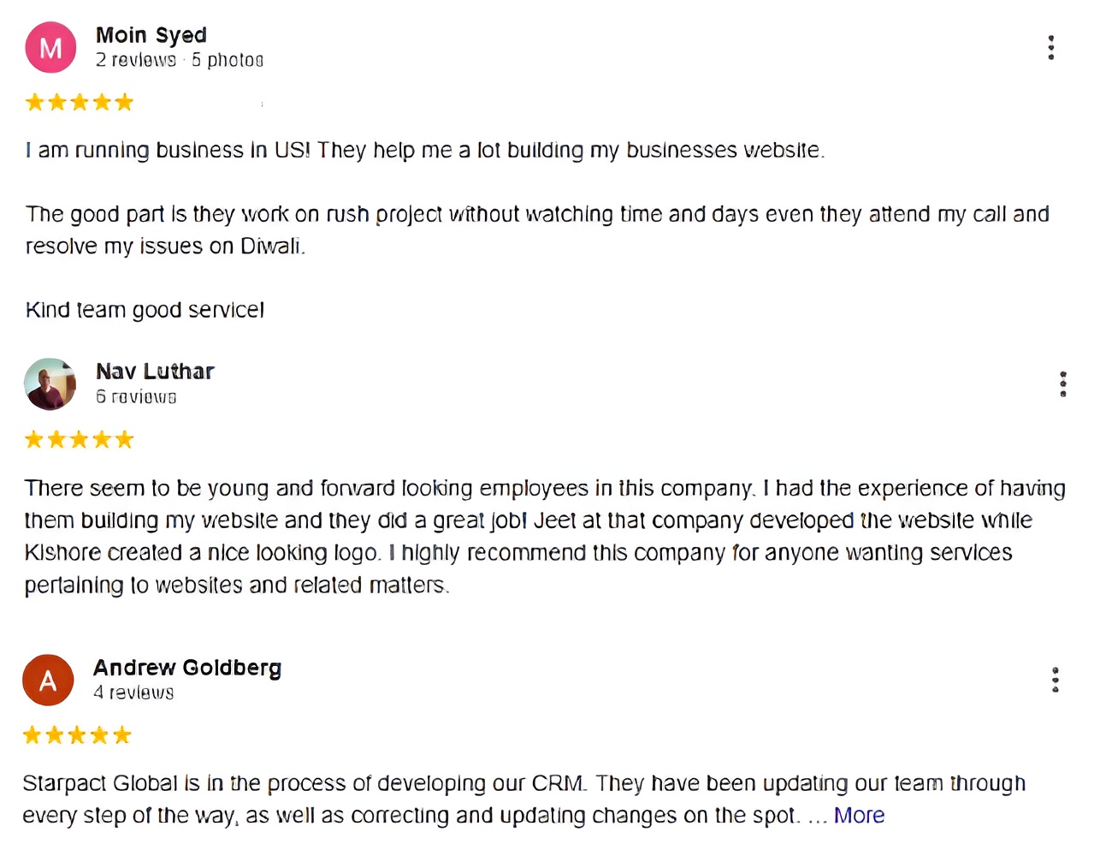Open Andrew Goldberg's reviewer profile name
This screenshot has height=856, width=1112.
pyautogui.click(x=187, y=668)
